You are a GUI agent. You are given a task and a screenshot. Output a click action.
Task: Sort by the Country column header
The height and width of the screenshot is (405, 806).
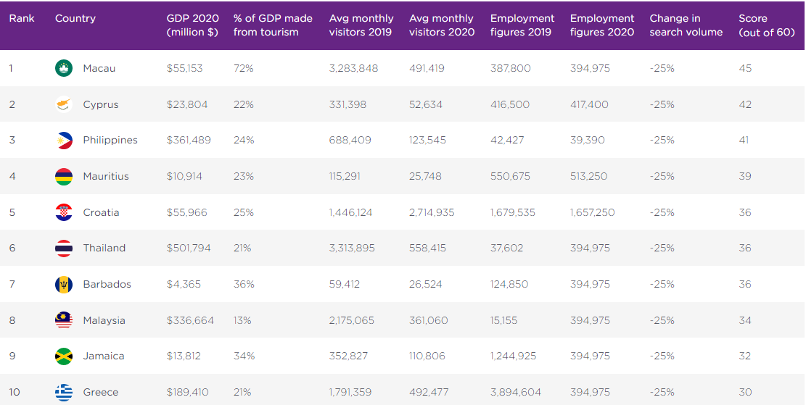[x=75, y=18]
